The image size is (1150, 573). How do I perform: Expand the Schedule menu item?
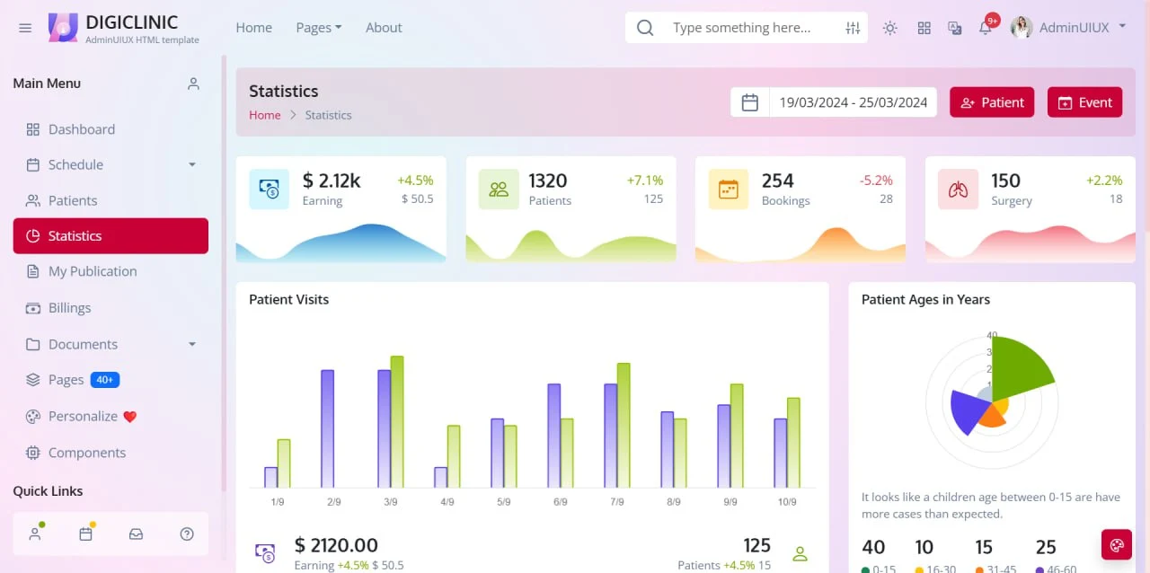(111, 164)
